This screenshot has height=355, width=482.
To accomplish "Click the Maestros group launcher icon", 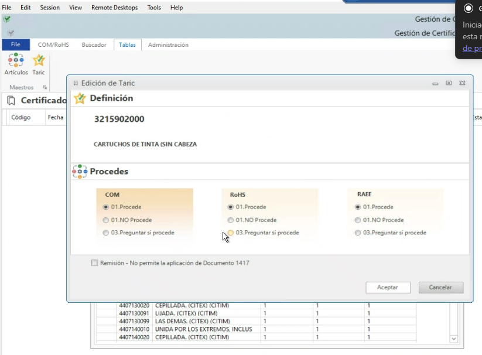I will tap(45, 87).
